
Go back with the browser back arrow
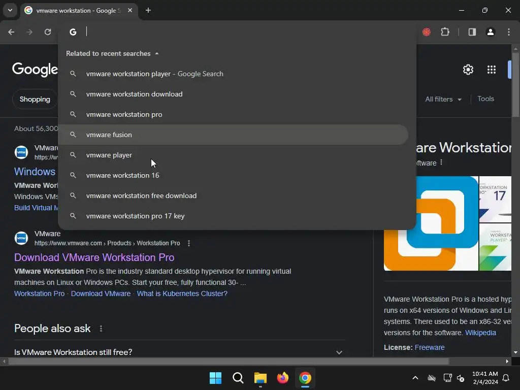11,32
